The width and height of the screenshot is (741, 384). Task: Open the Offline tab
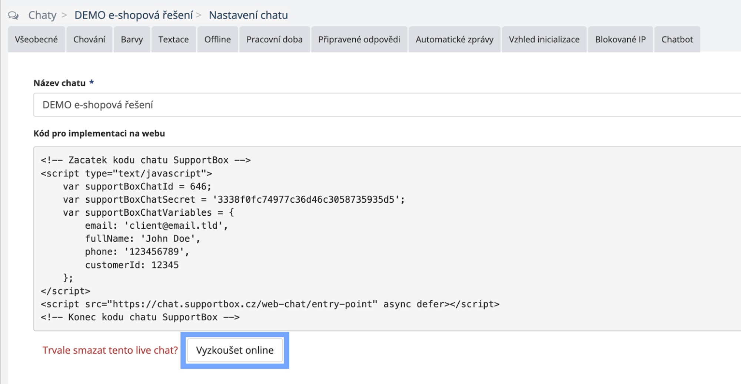[217, 39]
